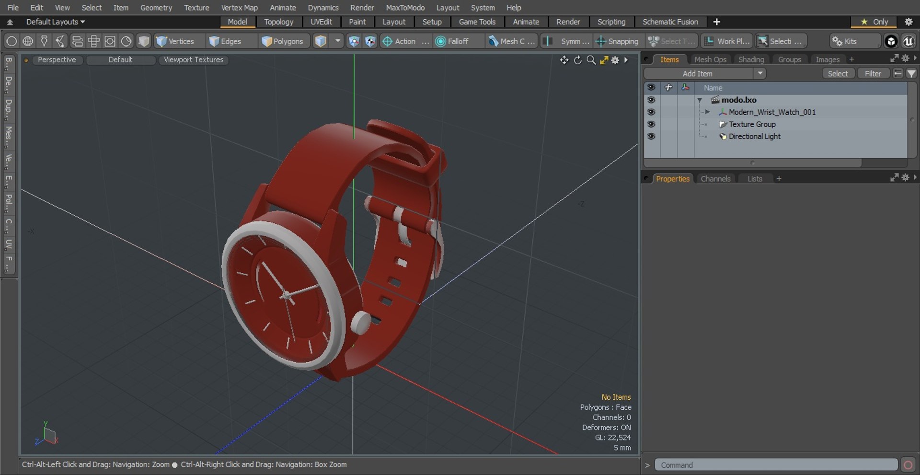Click the viewport pan move icon
The height and width of the screenshot is (475, 920).
coord(564,60)
